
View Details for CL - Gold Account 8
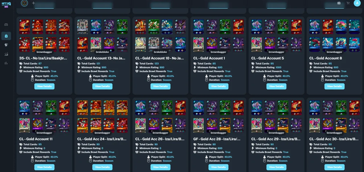pyautogui.click(x=334, y=86)
